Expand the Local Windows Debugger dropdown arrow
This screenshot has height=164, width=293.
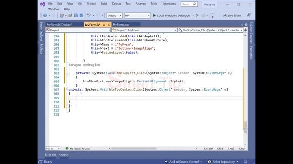point(193,15)
